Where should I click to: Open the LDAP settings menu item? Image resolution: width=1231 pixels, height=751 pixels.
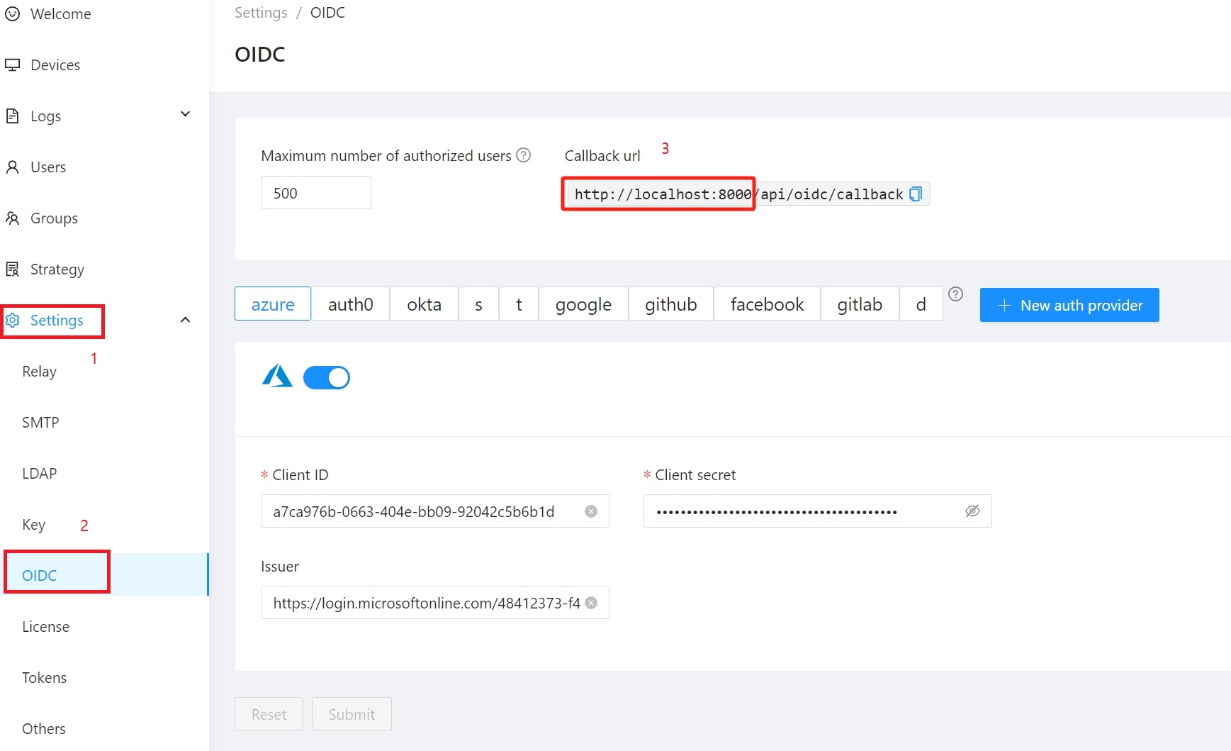40,474
